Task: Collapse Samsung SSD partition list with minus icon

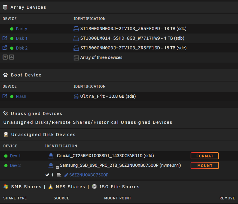Action: coord(57,168)
